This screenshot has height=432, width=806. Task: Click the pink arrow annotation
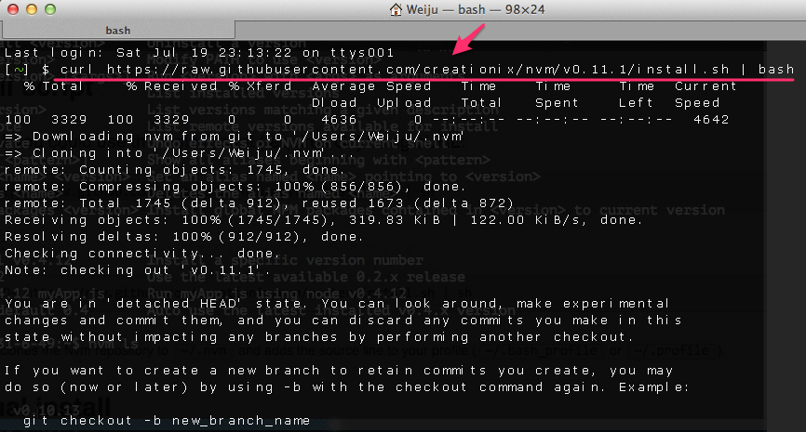470,44
